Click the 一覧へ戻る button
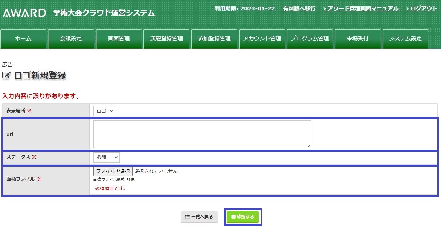Image resolution: width=441 pixels, height=227 pixels. tap(199, 217)
